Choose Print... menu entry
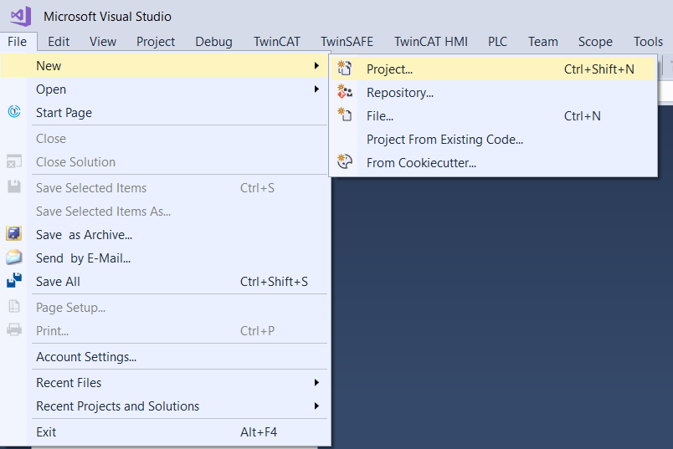The height and width of the screenshot is (449, 673). pos(166,330)
